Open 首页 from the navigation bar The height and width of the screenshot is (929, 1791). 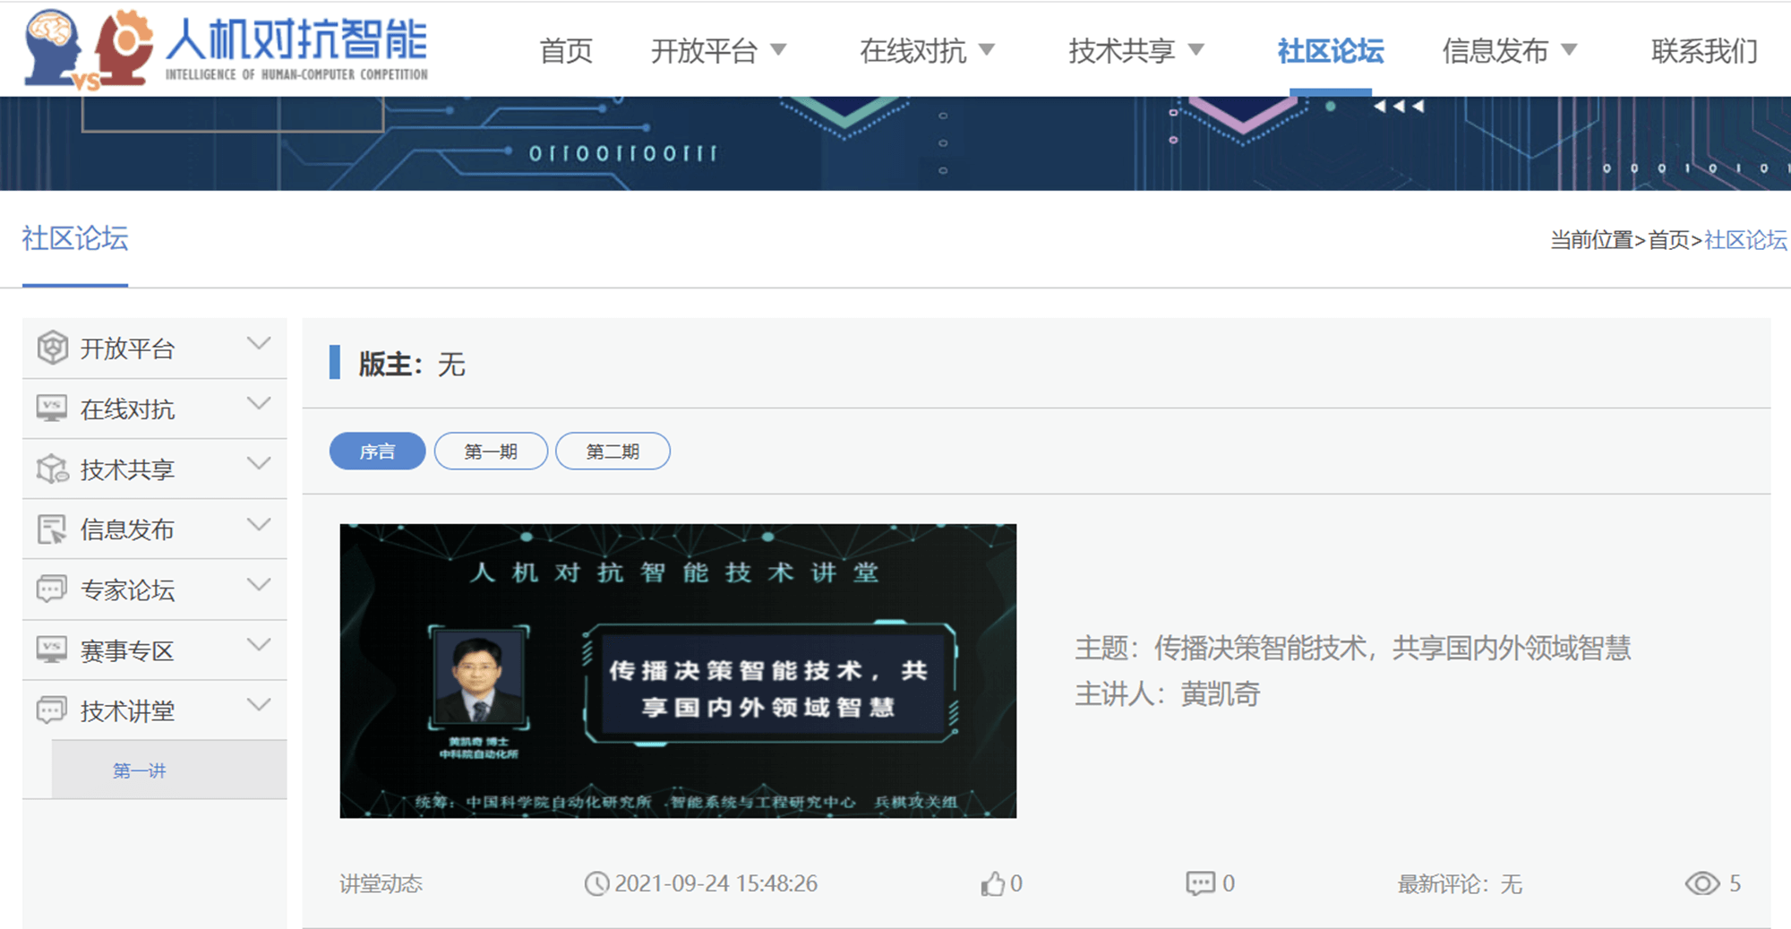point(565,51)
